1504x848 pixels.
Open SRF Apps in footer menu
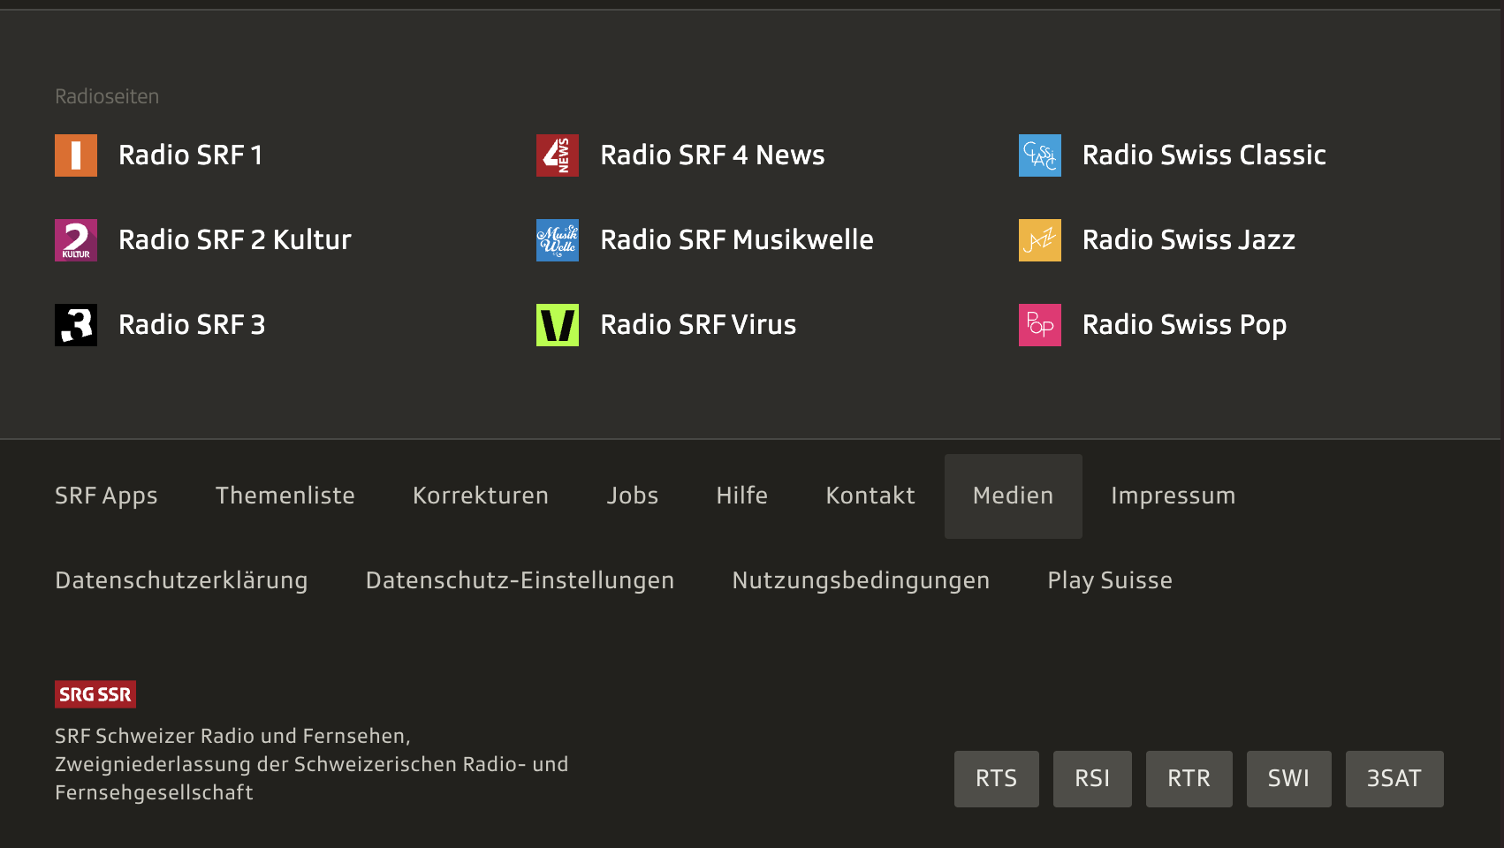106,496
